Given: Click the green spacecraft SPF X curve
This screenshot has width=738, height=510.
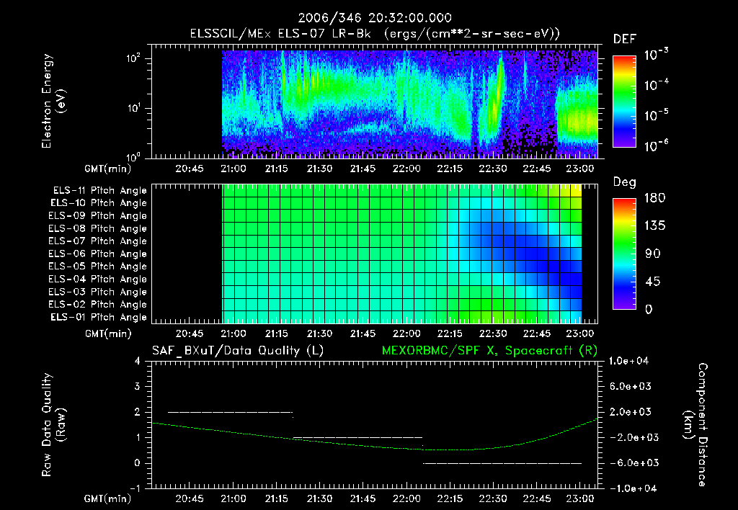Looking at the screenshot, I should pos(374,434).
